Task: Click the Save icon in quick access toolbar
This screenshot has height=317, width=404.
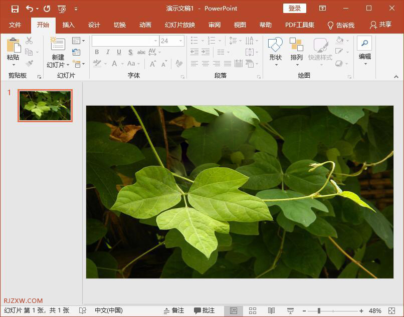Action: click(x=15, y=9)
